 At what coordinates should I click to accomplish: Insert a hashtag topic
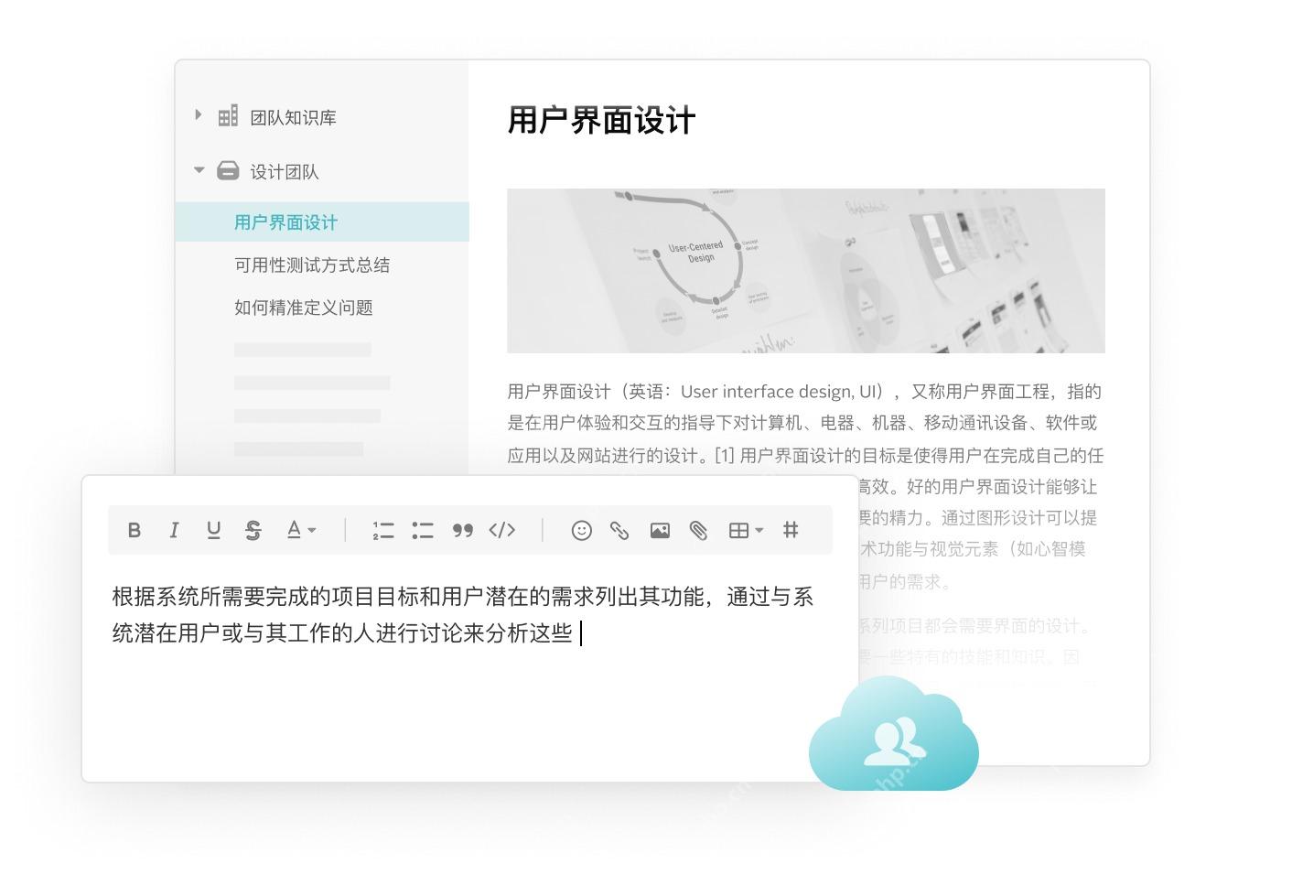coord(791,529)
